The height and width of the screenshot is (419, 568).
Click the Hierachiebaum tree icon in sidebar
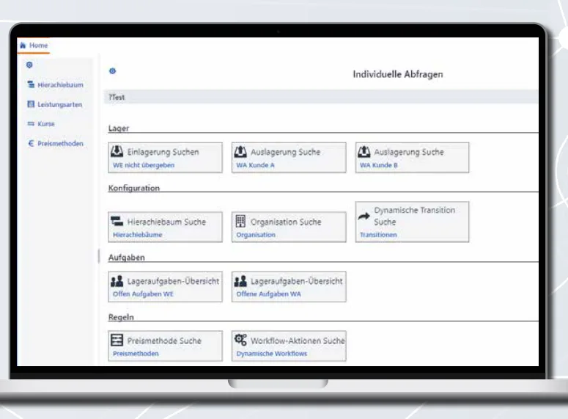[31, 84]
